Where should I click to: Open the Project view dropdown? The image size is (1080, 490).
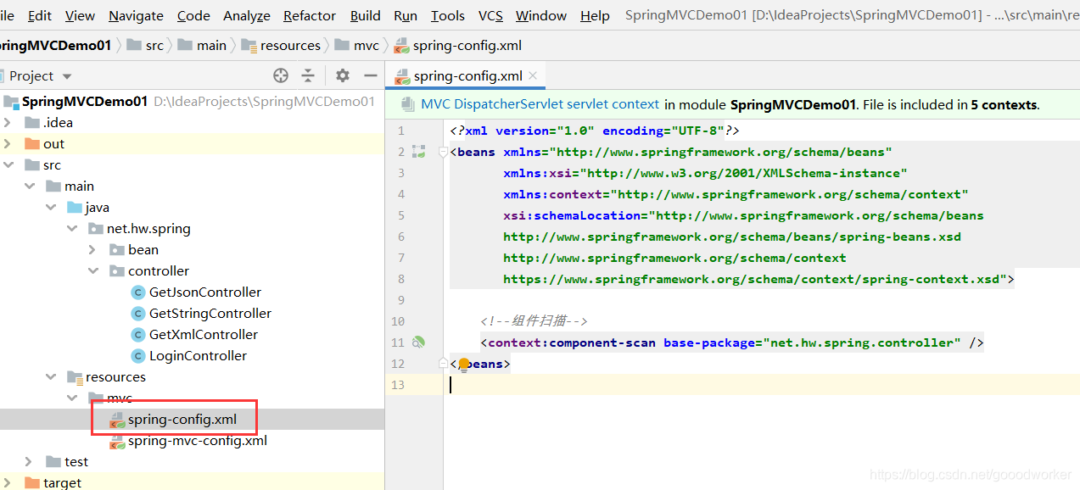67,76
